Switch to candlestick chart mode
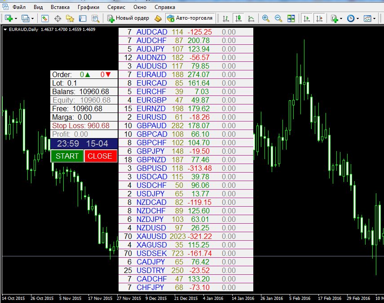Image resolution: width=384 pixels, height=303 pixels. tap(238, 18)
